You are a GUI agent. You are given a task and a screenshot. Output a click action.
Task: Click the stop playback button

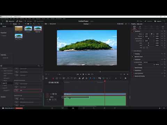pos(83,74)
